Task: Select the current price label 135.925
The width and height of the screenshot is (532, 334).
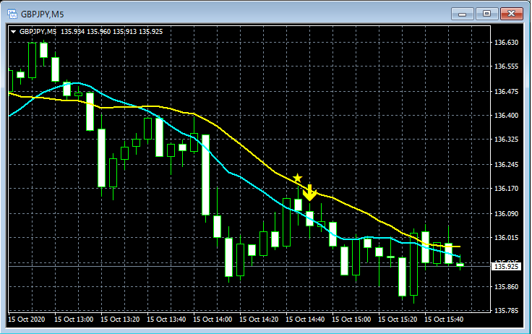Action: tap(506, 267)
